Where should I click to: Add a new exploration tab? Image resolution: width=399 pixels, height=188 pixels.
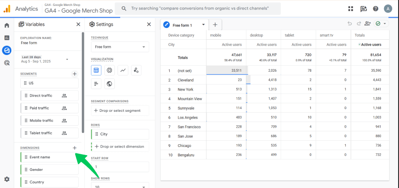[x=215, y=25]
